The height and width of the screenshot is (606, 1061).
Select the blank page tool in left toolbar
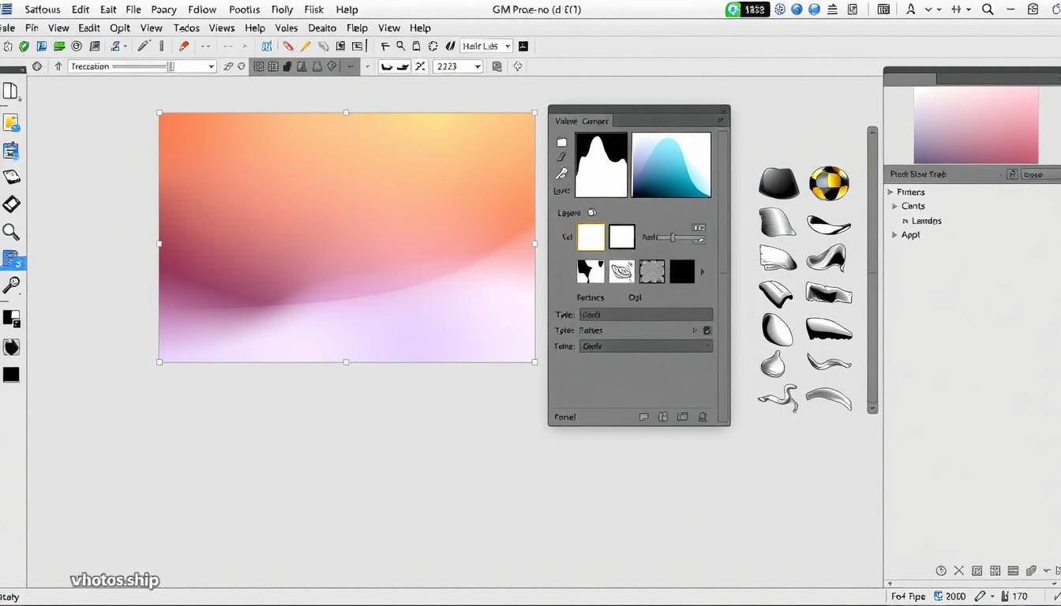(x=10, y=91)
